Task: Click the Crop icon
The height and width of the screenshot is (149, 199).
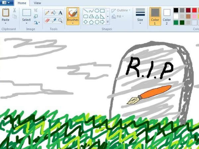Action: [x=36, y=10]
